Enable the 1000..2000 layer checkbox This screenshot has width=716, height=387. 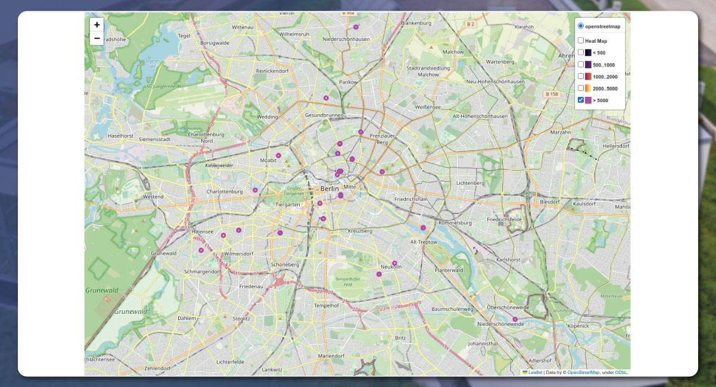pos(581,76)
